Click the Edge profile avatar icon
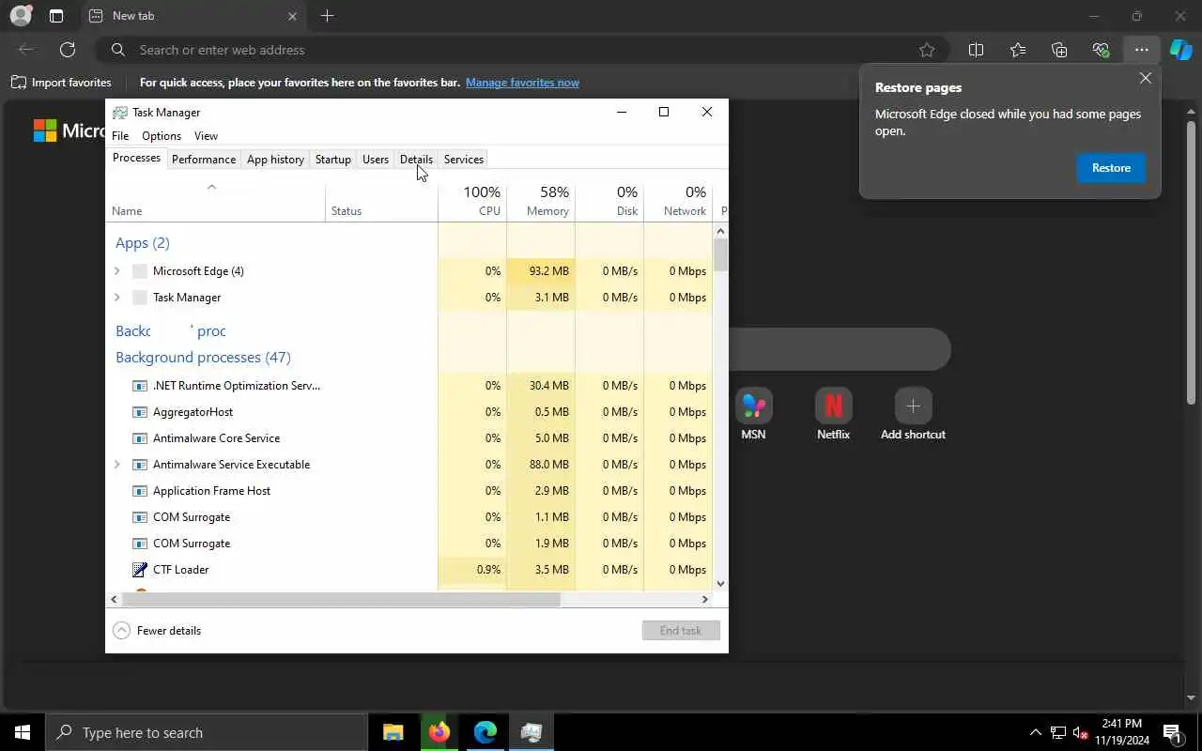The height and width of the screenshot is (751, 1202). point(20,16)
